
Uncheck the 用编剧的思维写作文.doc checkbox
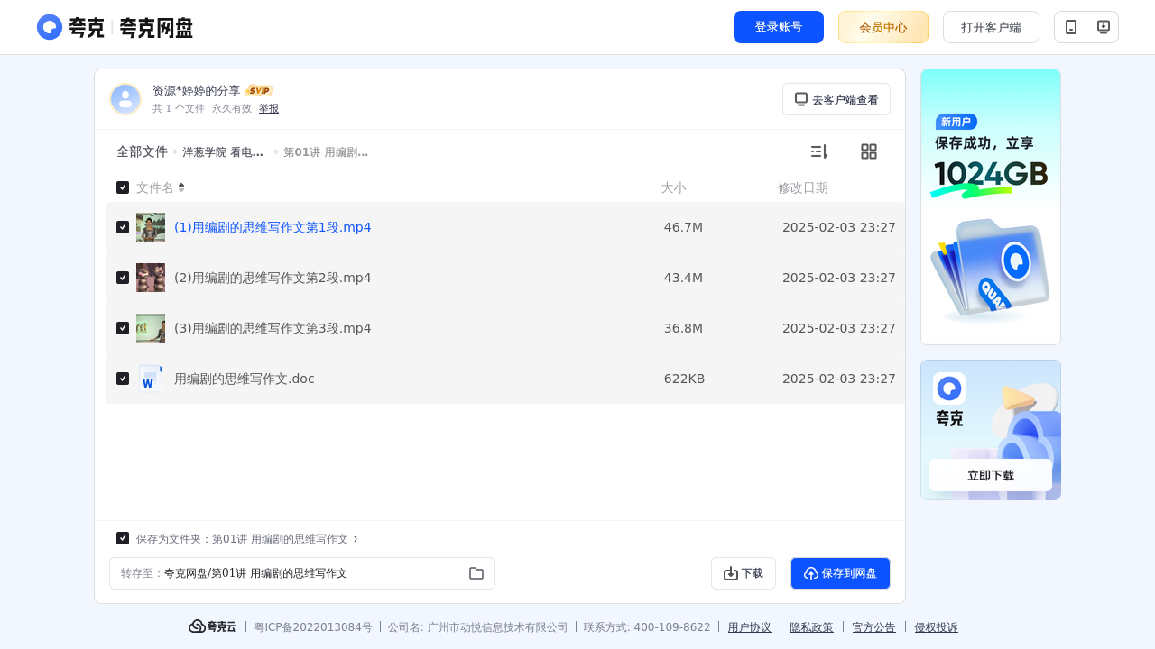click(123, 379)
